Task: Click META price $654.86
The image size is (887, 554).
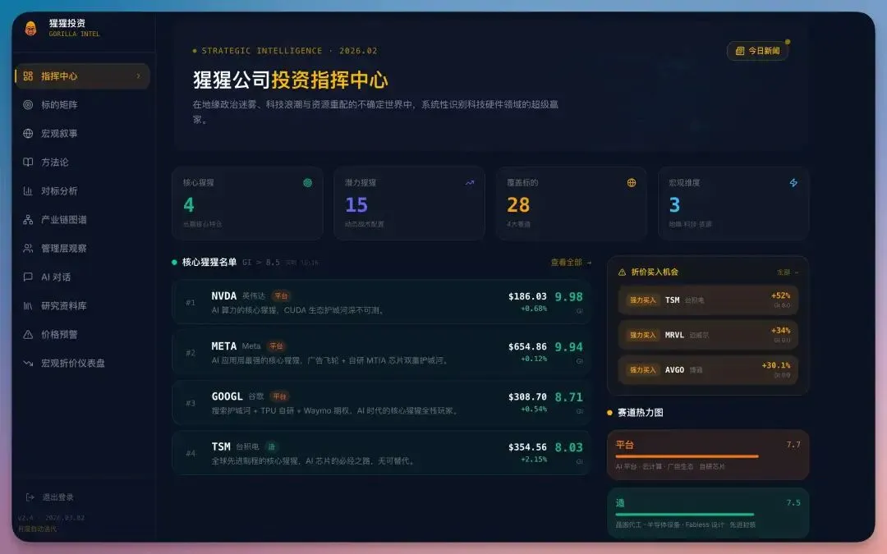Action: (527, 346)
